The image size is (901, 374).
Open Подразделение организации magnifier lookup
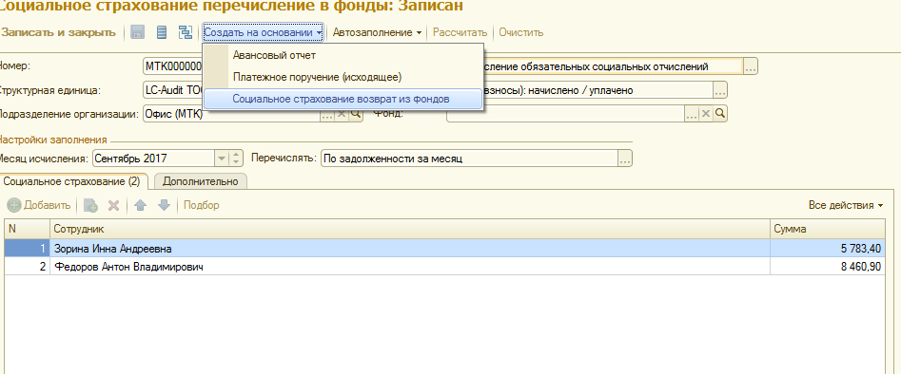[x=356, y=114]
